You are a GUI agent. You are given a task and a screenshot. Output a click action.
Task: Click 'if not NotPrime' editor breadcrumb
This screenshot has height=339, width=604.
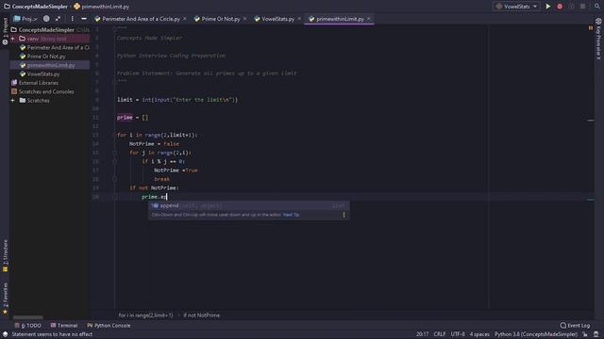[x=201, y=315]
